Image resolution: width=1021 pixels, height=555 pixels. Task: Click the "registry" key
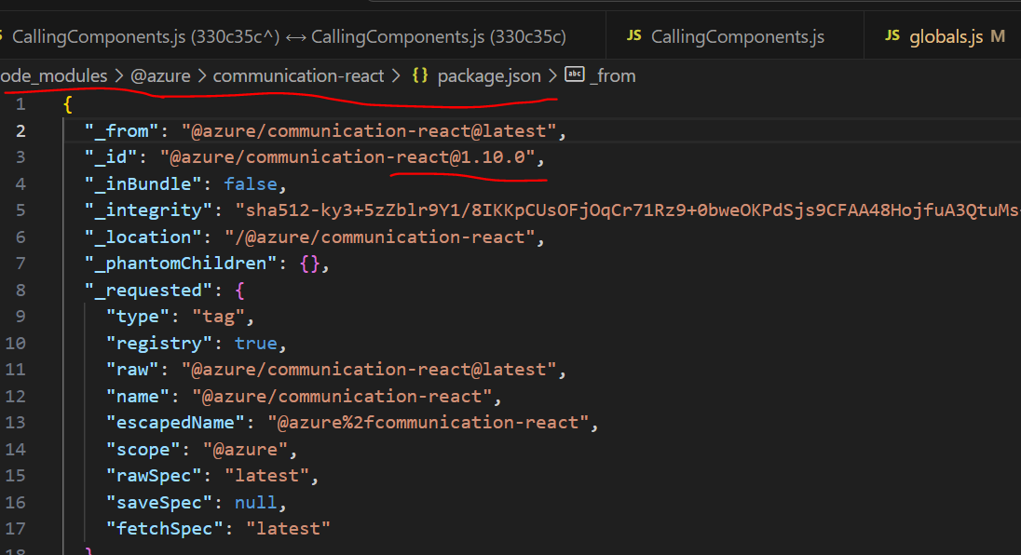[159, 343]
